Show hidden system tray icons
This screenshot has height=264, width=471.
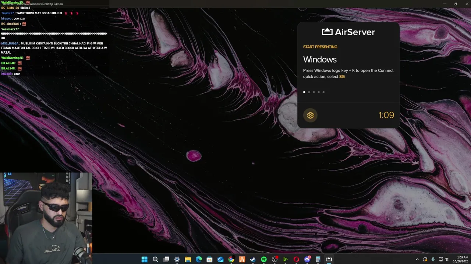point(417,259)
